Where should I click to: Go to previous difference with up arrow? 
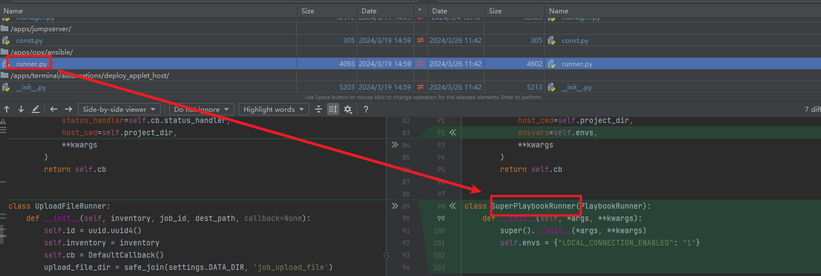7,110
